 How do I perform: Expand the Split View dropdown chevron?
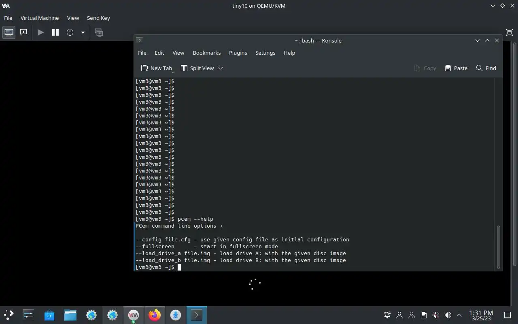point(221,68)
